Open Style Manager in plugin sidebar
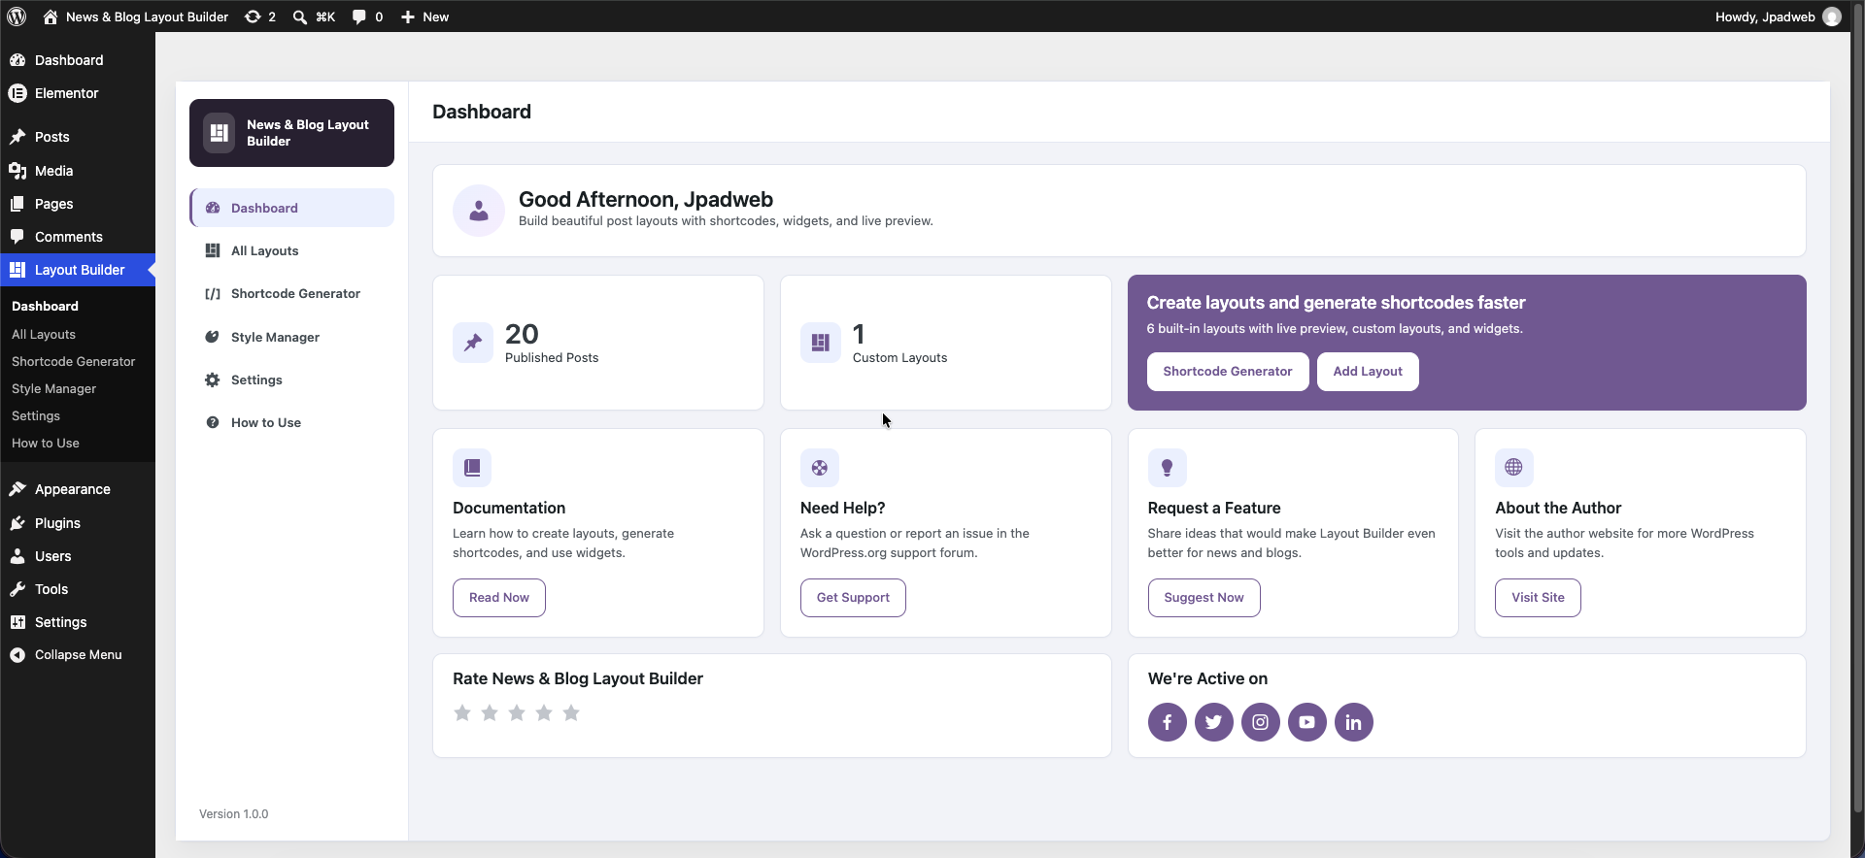The height and width of the screenshot is (858, 1865). 291,337
